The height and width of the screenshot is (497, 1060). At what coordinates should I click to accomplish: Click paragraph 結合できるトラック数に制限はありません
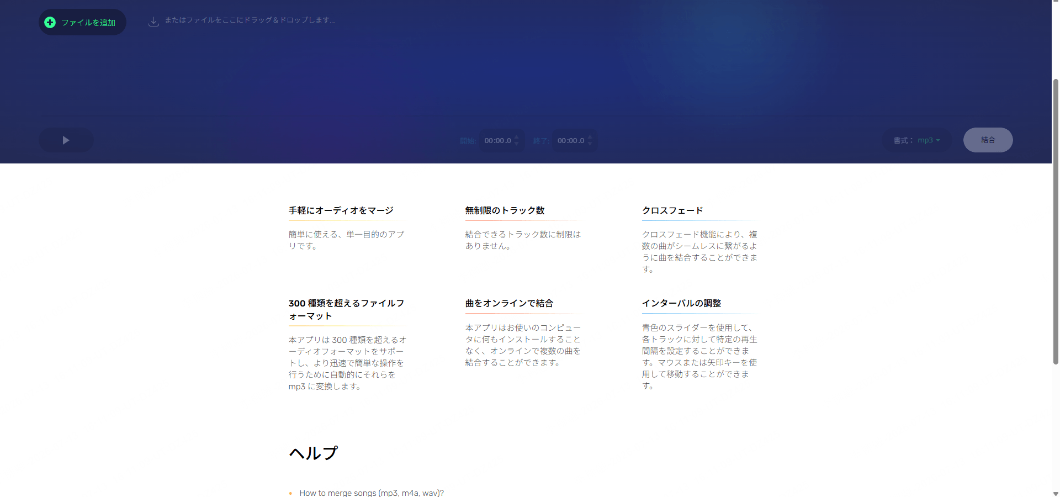[x=523, y=240]
